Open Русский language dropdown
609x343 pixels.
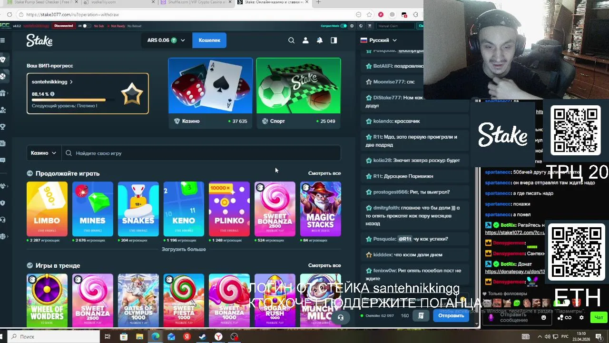(x=379, y=40)
